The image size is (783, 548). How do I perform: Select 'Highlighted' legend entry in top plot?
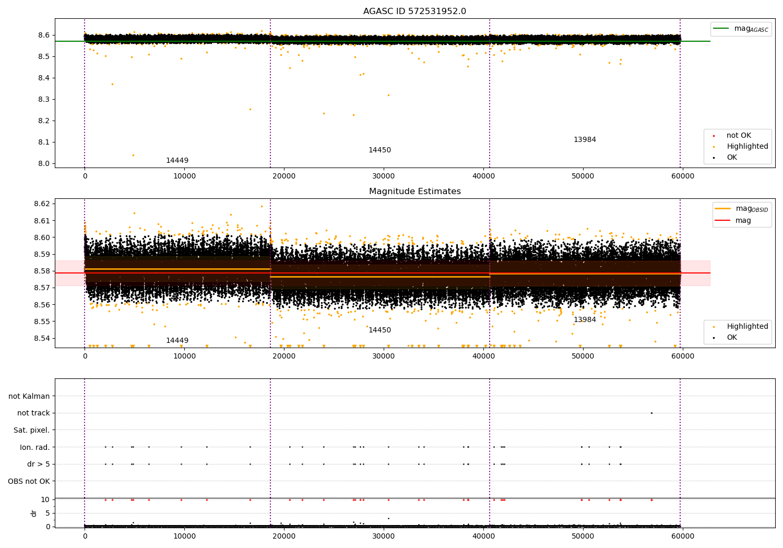(748, 147)
